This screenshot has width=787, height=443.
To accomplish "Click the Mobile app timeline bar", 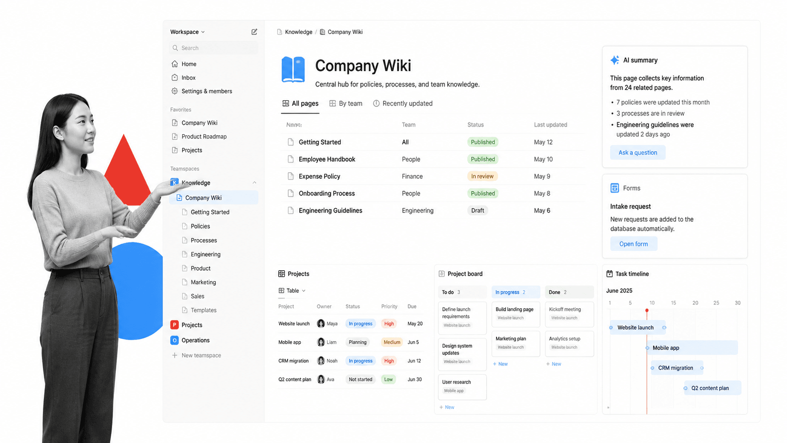I will click(692, 348).
